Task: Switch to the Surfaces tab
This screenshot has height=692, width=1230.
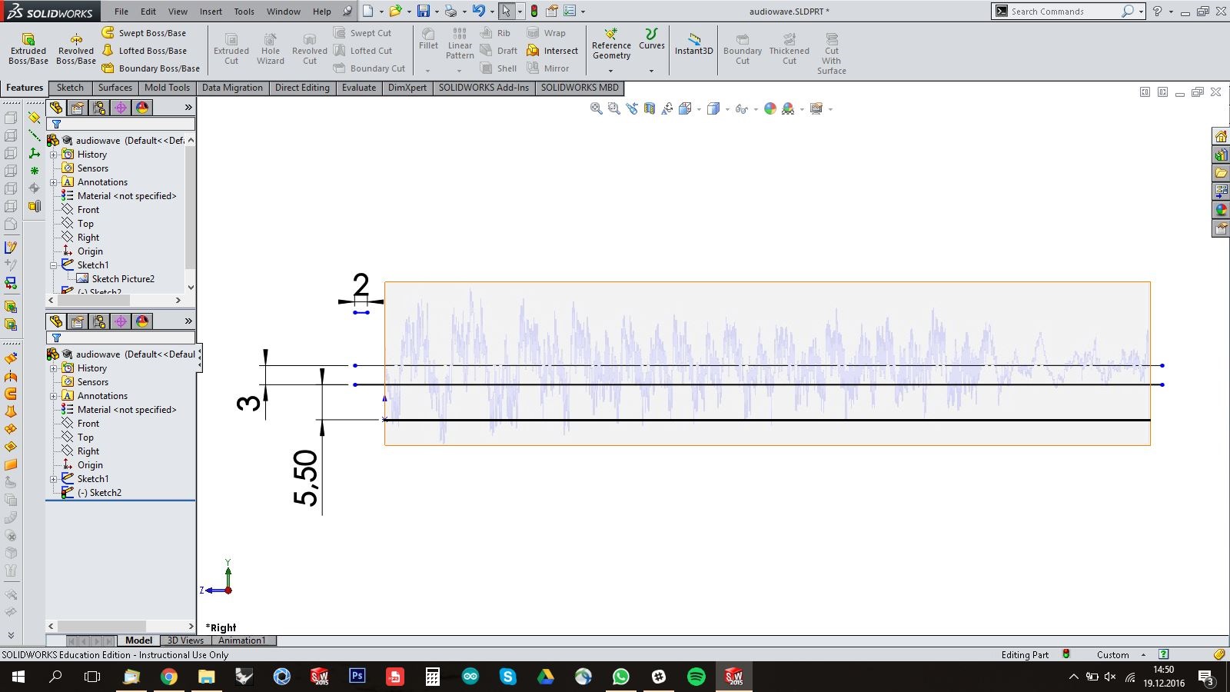Action: coord(115,88)
